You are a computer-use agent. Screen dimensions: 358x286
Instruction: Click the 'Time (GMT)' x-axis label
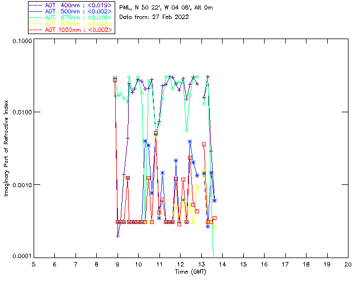point(191,271)
